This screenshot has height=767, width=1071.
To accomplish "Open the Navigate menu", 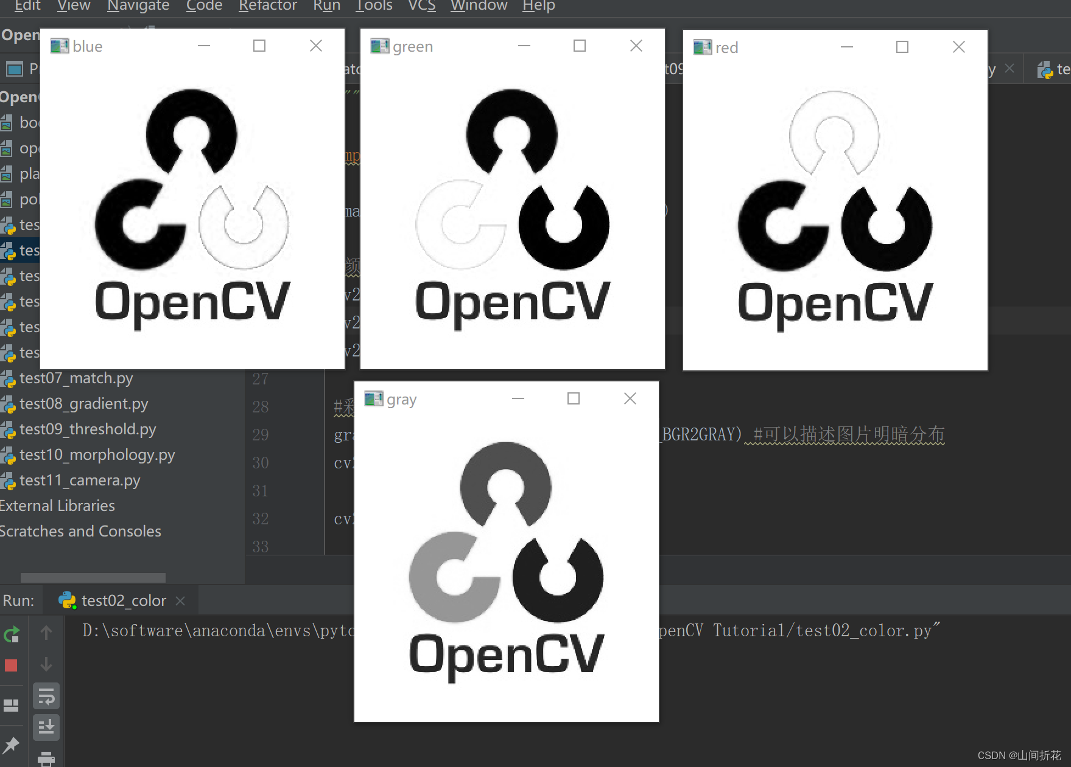I will (x=138, y=6).
